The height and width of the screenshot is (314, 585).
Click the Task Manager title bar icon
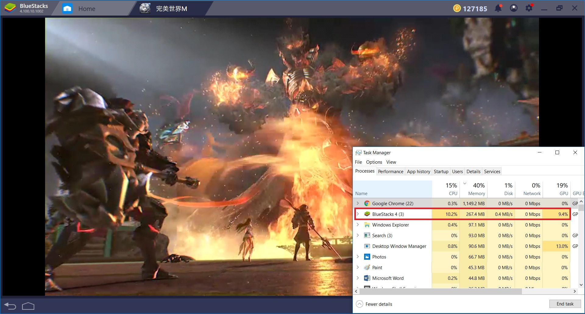point(359,152)
